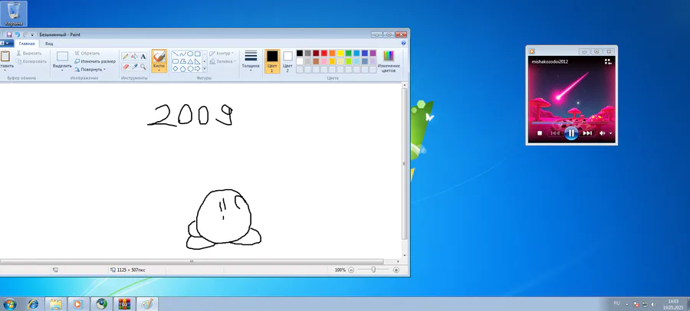Click the Paint vertical scrollbar
The width and height of the screenshot is (690, 311).
click(405, 164)
